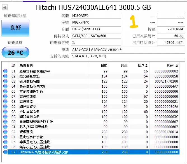Click the status icon for attribute 05
The height and width of the screenshot is (164, 187).
pos(5,91)
